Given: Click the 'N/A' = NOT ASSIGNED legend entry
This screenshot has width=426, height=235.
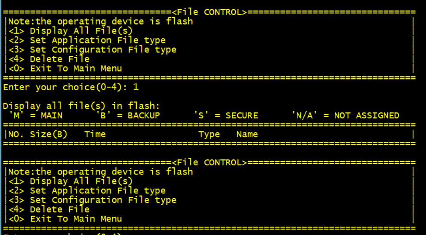Looking at the screenshot, I should pyautogui.click(x=345, y=116).
